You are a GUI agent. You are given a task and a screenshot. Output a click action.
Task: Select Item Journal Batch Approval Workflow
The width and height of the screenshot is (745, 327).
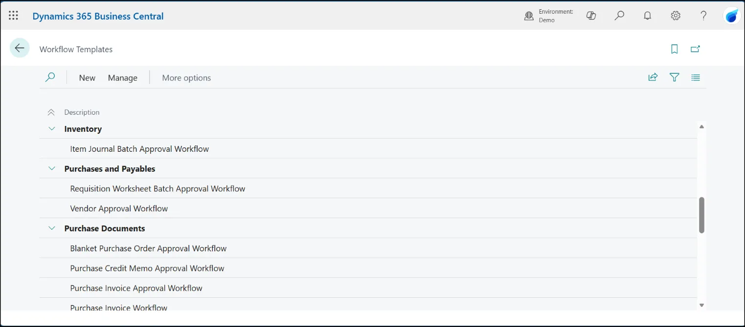tap(368, 149)
